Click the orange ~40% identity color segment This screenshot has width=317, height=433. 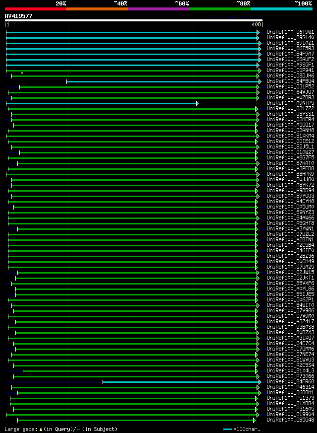[97, 9]
